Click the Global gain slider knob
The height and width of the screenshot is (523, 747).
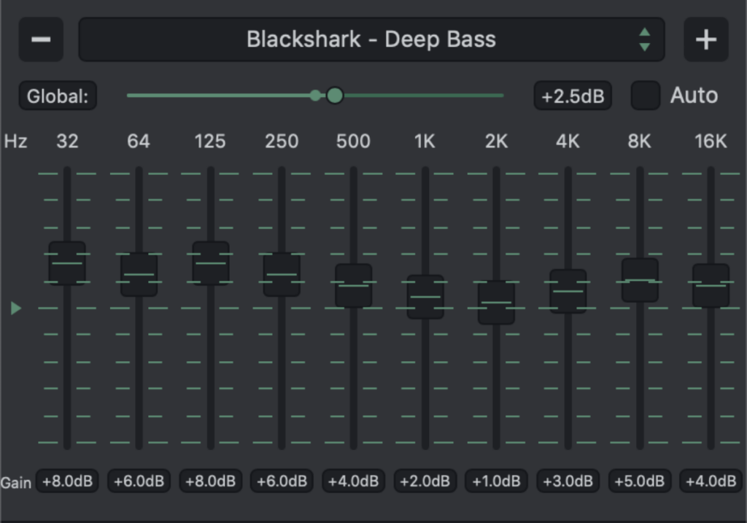coord(335,96)
